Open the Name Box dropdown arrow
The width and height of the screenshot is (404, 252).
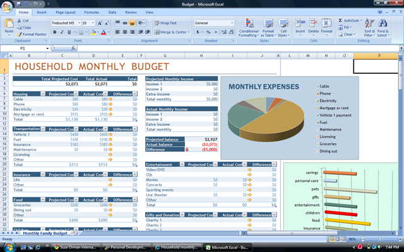(x=47, y=49)
